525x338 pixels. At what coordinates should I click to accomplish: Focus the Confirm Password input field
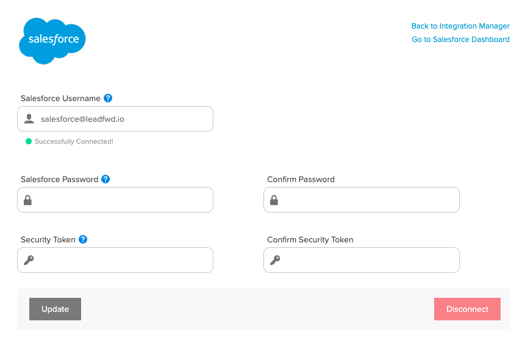pos(361,200)
